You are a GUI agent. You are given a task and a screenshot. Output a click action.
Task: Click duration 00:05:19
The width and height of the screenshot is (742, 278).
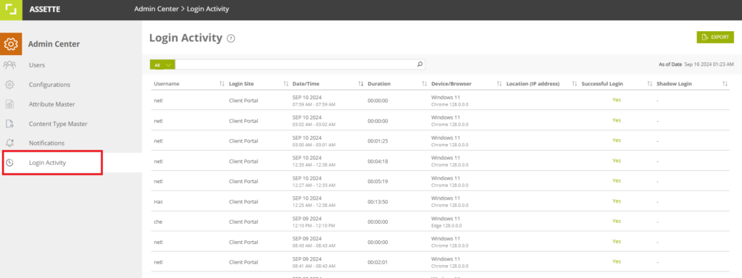(x=378, y=181)
